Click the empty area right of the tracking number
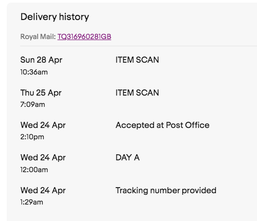Screen dimensions: 257x221 tap(184, 36)
